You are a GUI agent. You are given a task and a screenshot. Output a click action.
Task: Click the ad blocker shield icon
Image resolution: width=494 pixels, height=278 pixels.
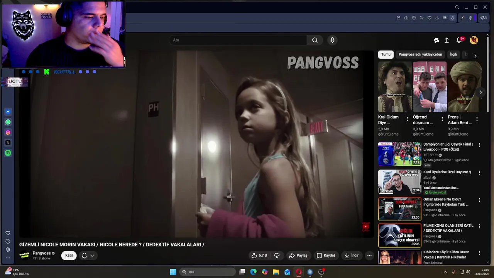coord(414,18)
